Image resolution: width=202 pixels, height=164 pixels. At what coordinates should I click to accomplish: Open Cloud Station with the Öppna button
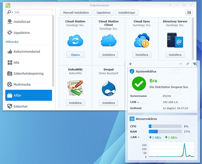[x=75, y=55]
